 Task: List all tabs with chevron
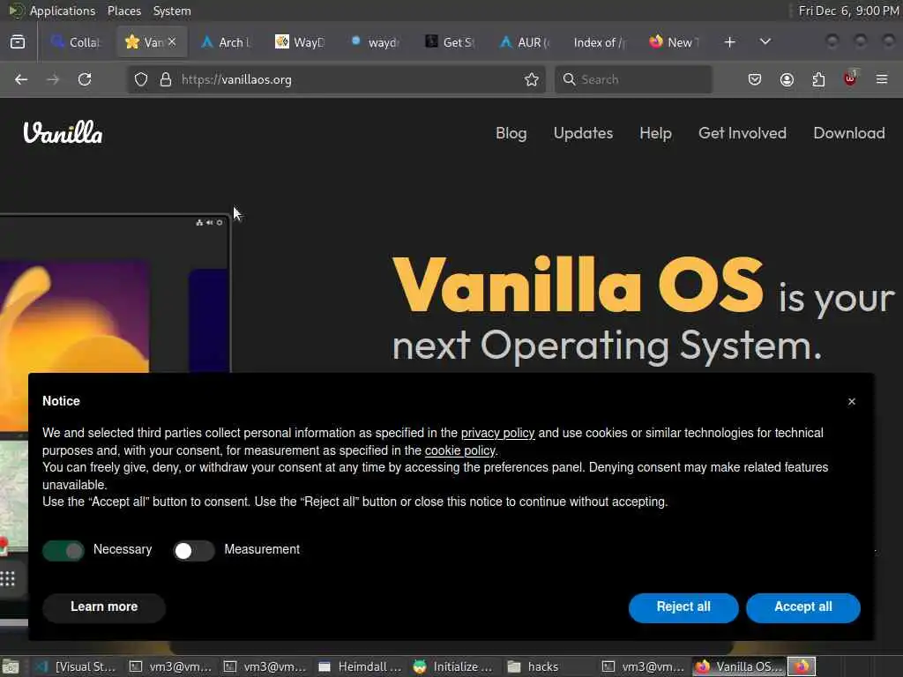[765, 42]
